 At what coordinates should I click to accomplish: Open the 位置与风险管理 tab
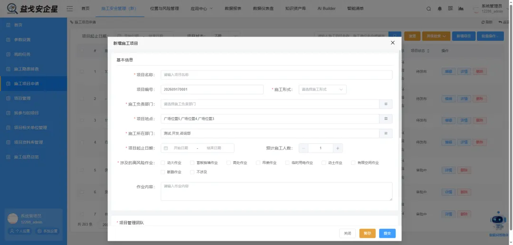[x=164, y=9]
